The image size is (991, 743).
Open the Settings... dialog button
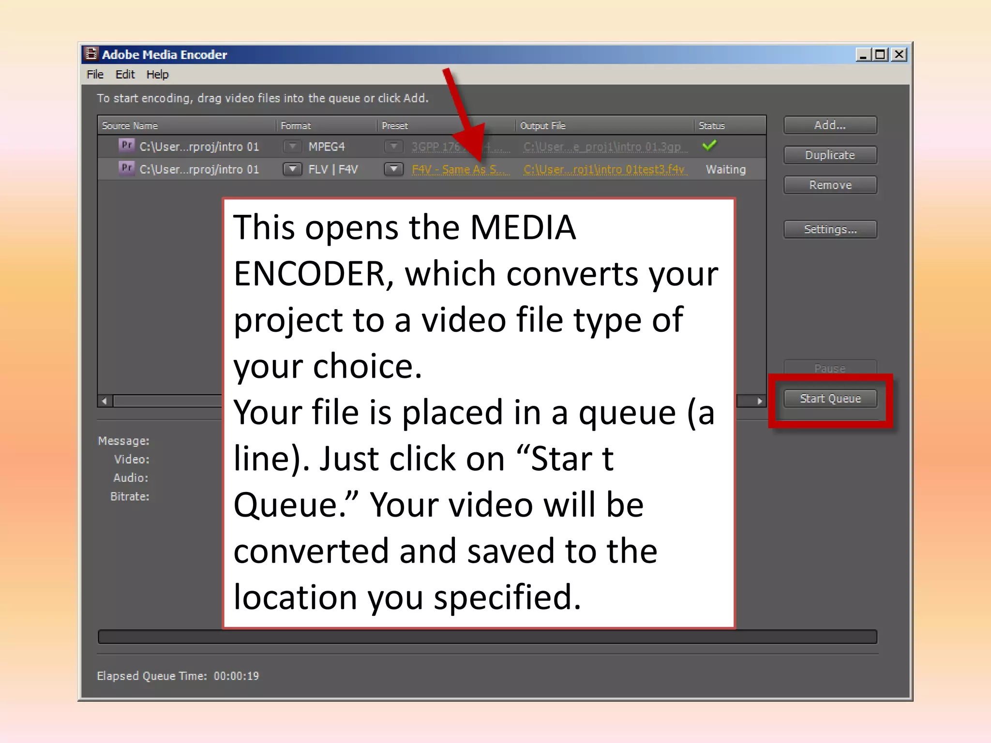[830, 229]
